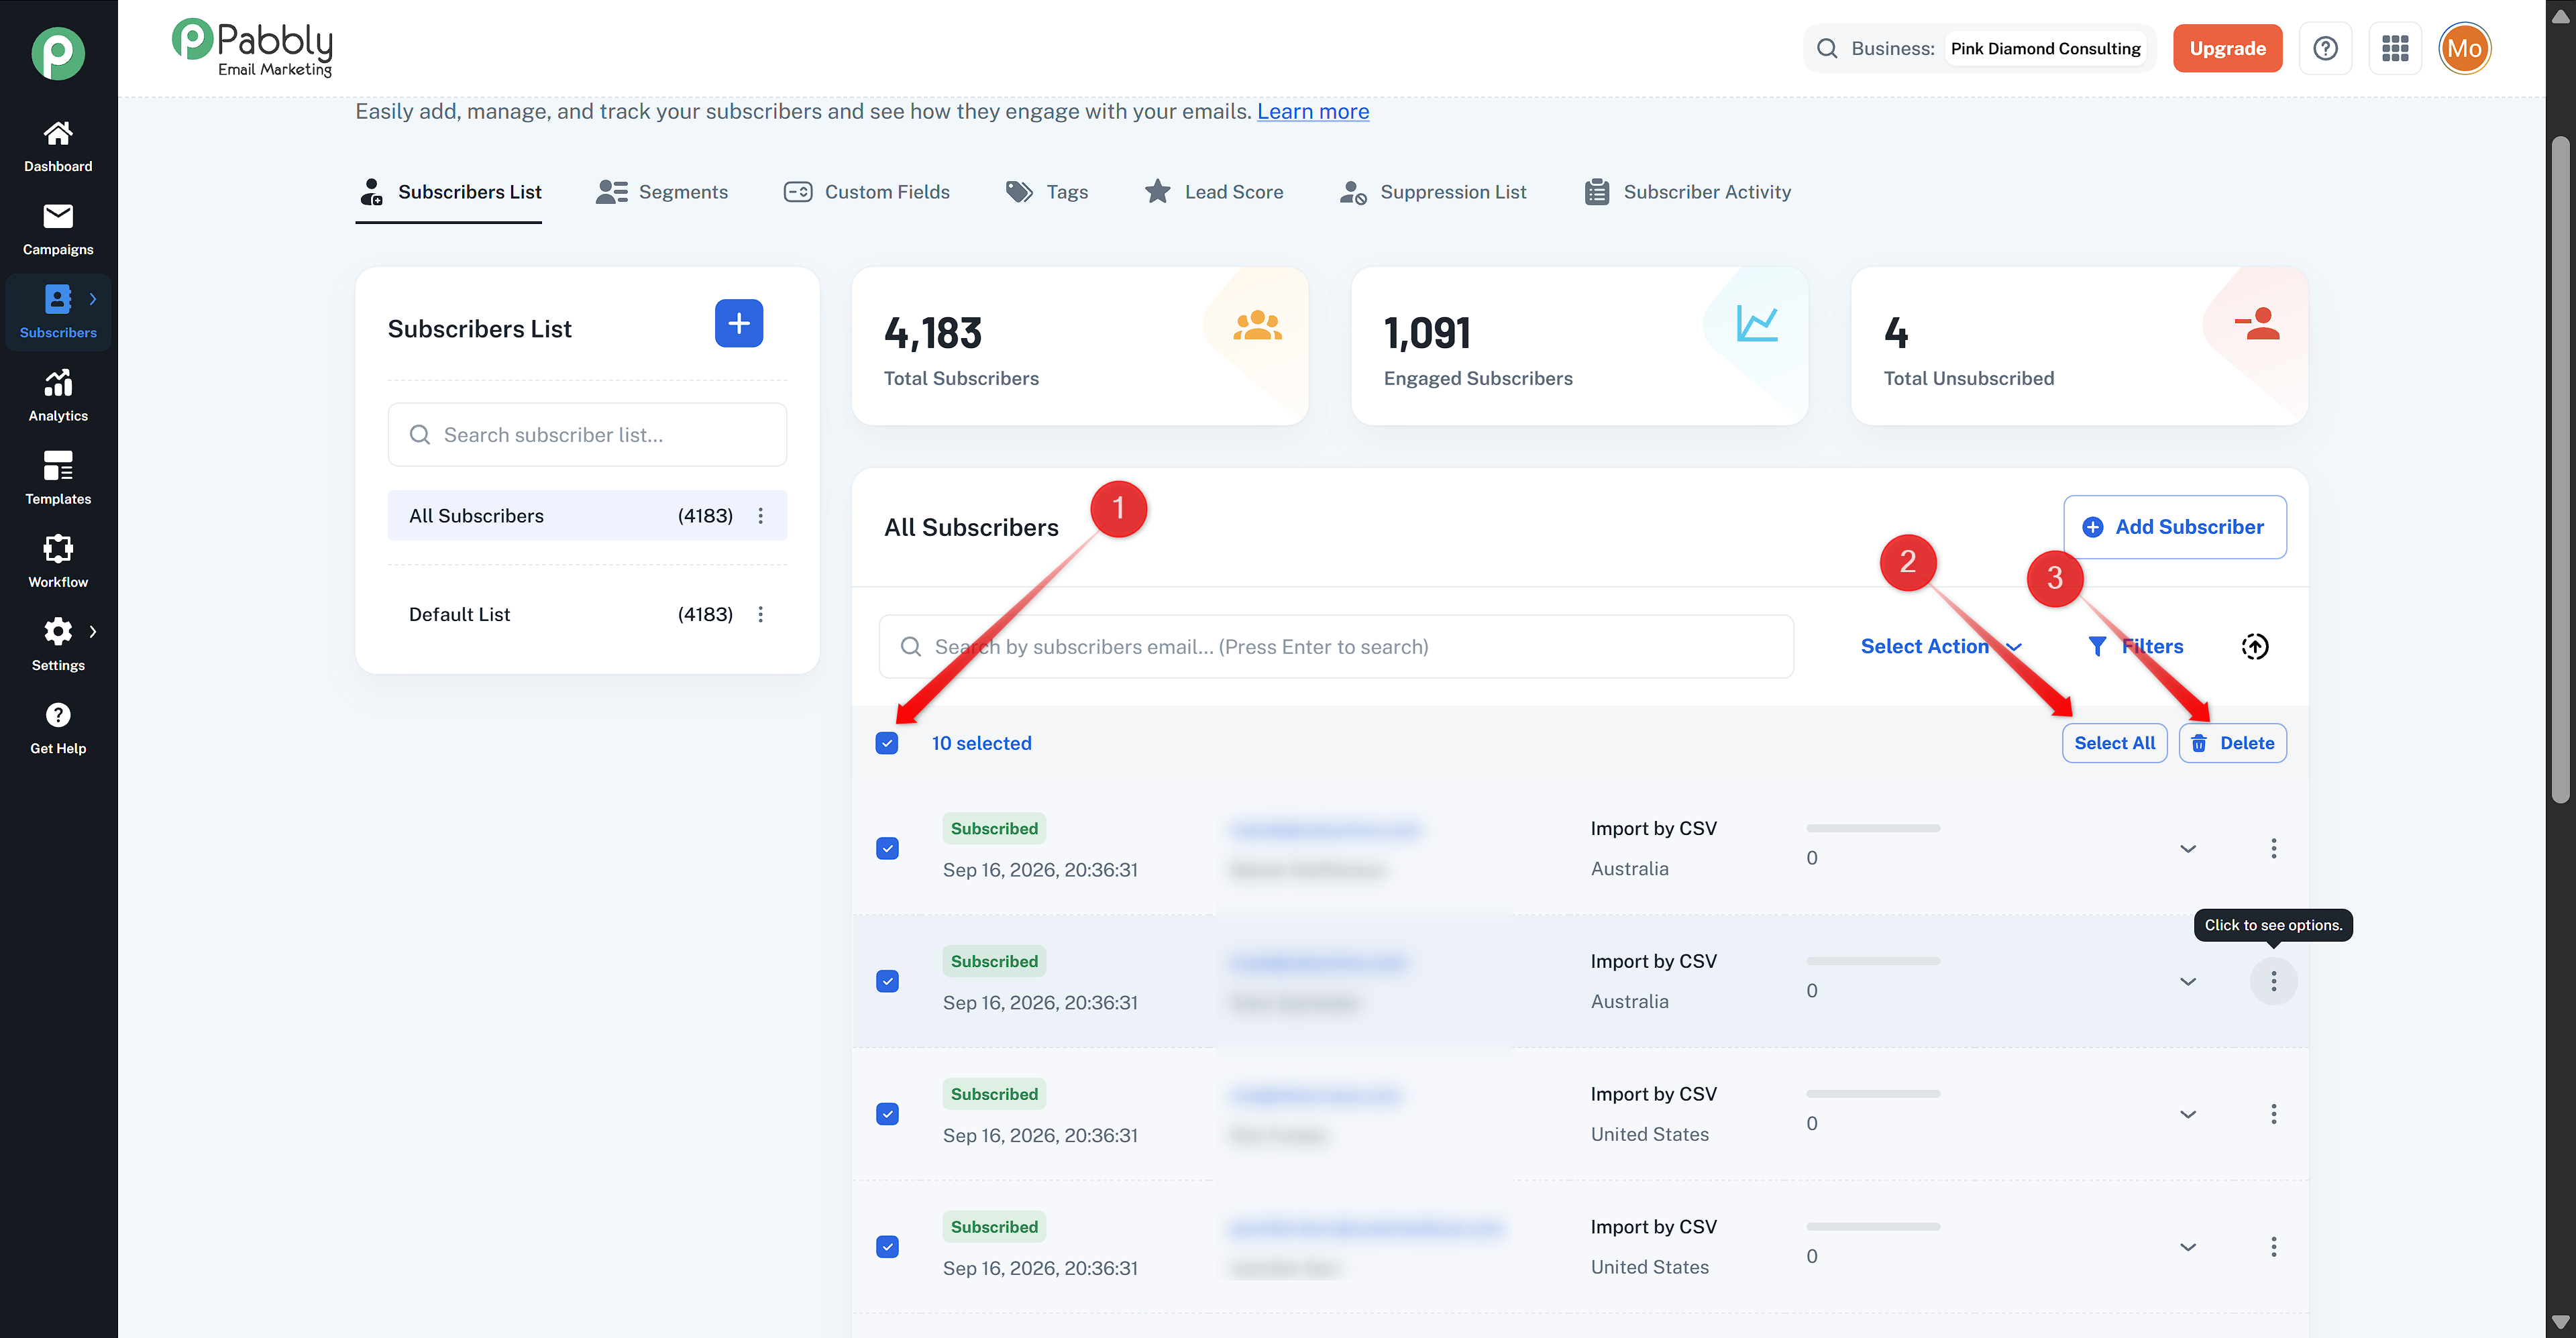Click the Upgrade button

(2227, 48)
